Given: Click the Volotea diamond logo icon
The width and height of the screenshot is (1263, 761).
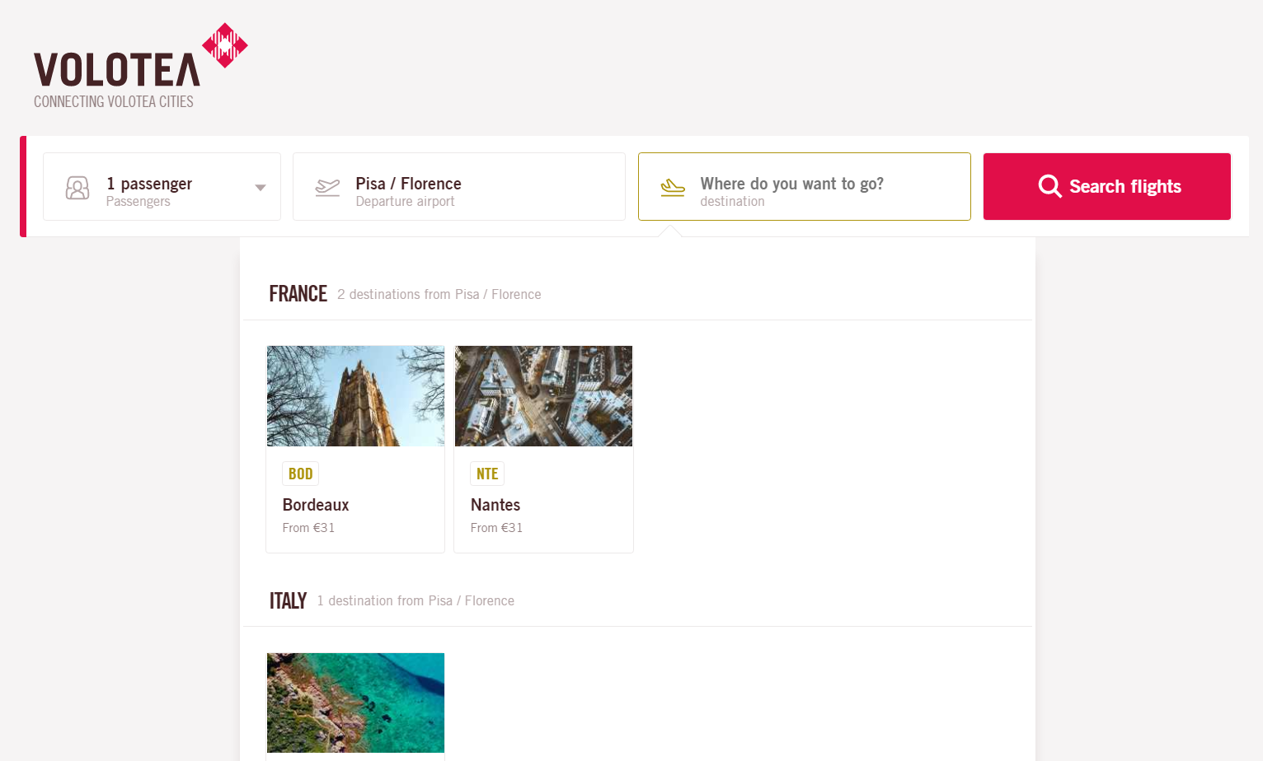Looking at the screenshot, I should pos(225,45).
